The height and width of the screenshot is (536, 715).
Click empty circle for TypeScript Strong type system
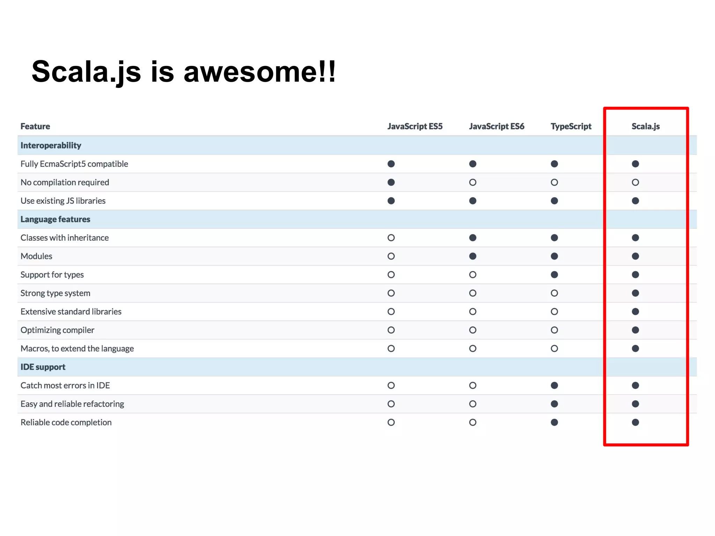point(554,293)
